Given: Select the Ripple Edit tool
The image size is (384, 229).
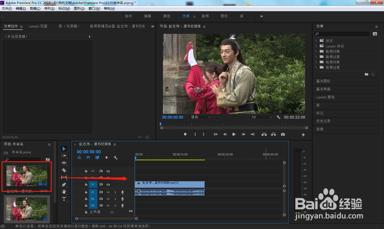Looking at the screenshot, I should click(x=64, y=163).
